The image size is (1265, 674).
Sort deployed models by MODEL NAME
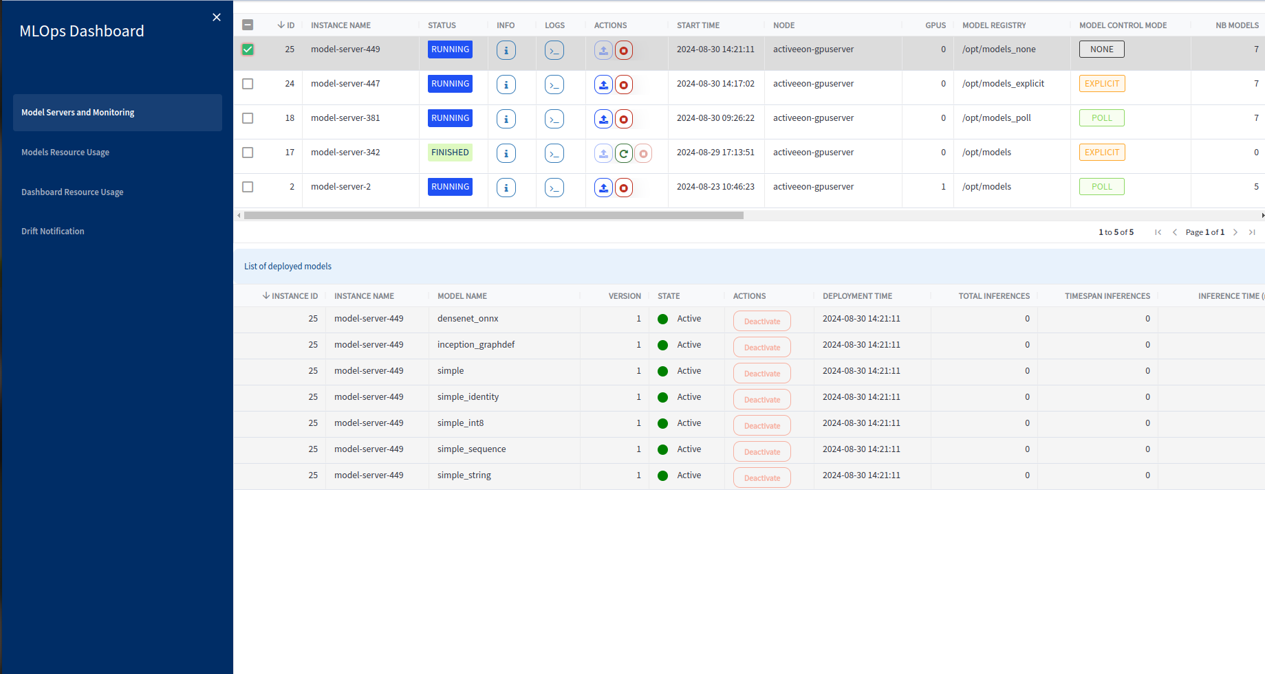click(x=462, y=296)
